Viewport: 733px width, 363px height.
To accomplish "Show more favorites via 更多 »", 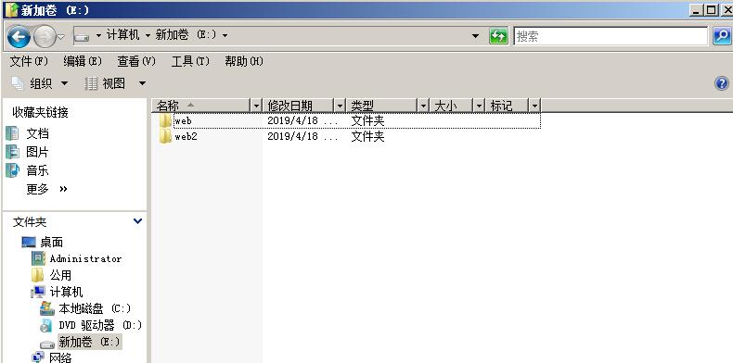I will click(x=46, y=189).
